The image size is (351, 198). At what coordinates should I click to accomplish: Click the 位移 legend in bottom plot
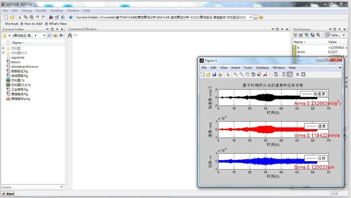316,158
